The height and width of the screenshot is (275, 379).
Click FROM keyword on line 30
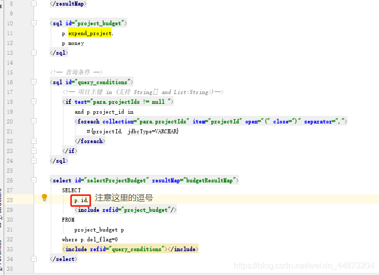click(68, 220)
